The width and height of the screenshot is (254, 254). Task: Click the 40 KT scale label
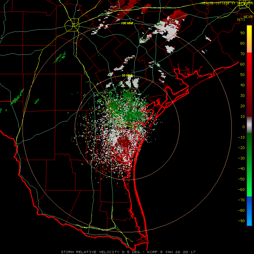point(242,85)
